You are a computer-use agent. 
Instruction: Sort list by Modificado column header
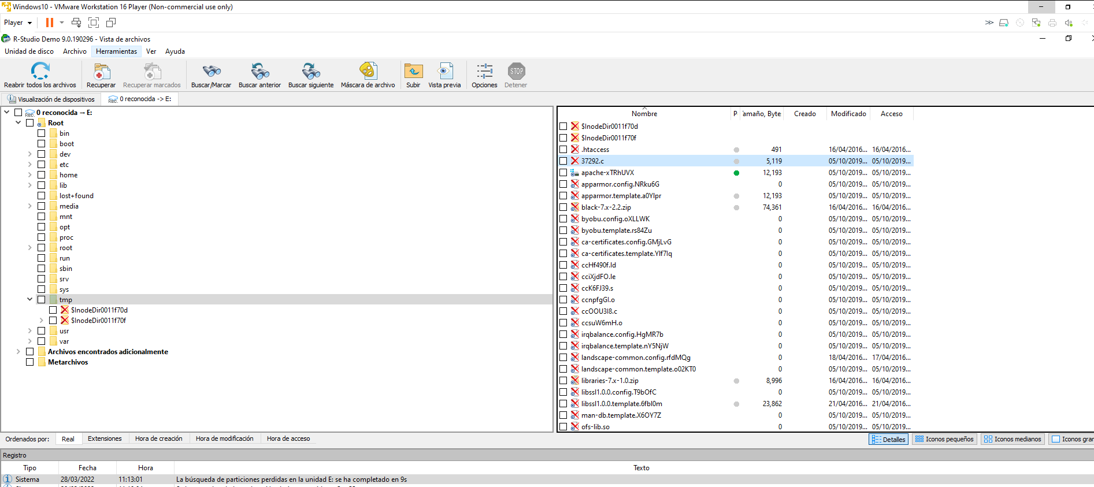[x=848, y=114]
